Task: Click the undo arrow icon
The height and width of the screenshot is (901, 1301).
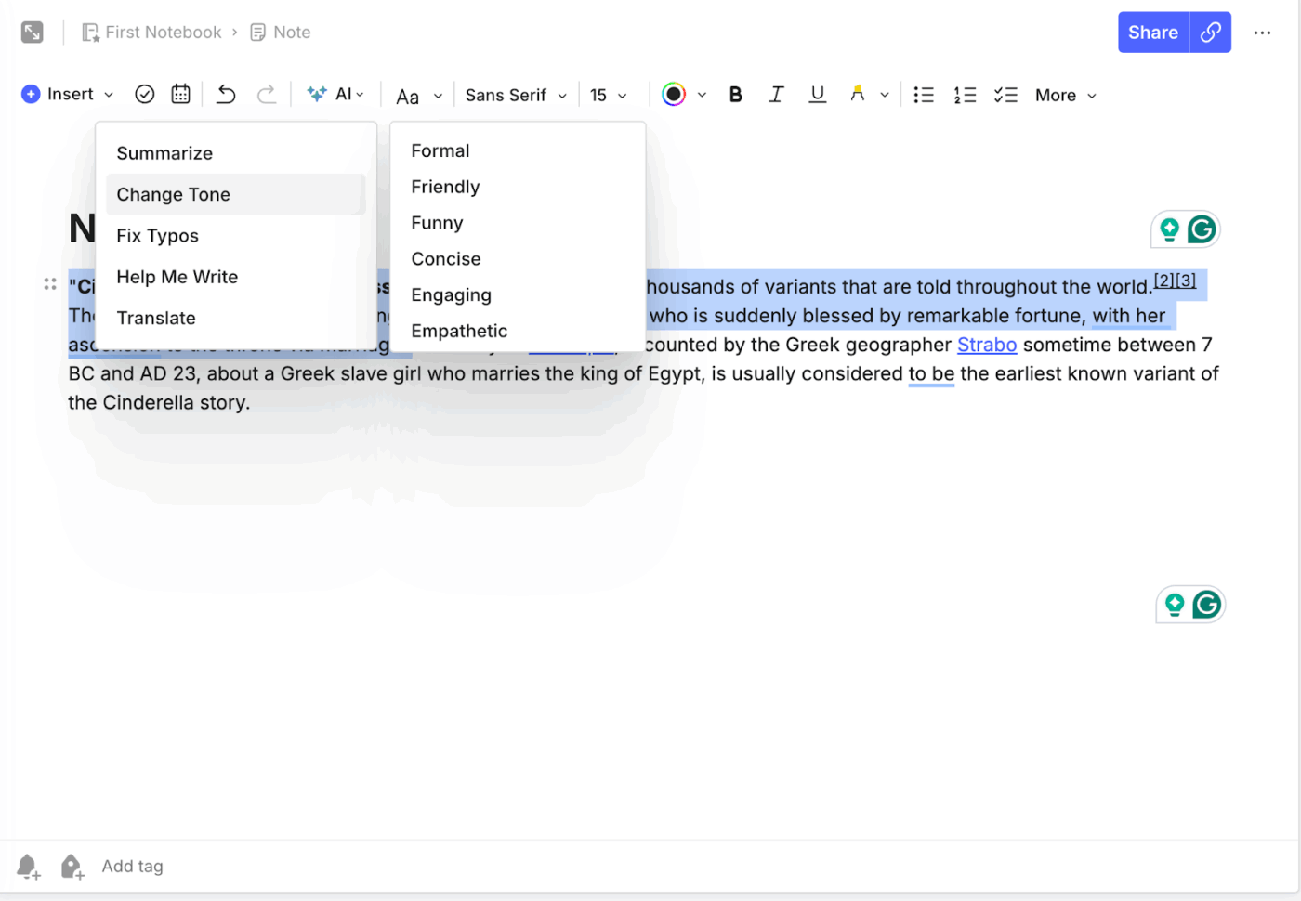Action: (x=226, y=94)
